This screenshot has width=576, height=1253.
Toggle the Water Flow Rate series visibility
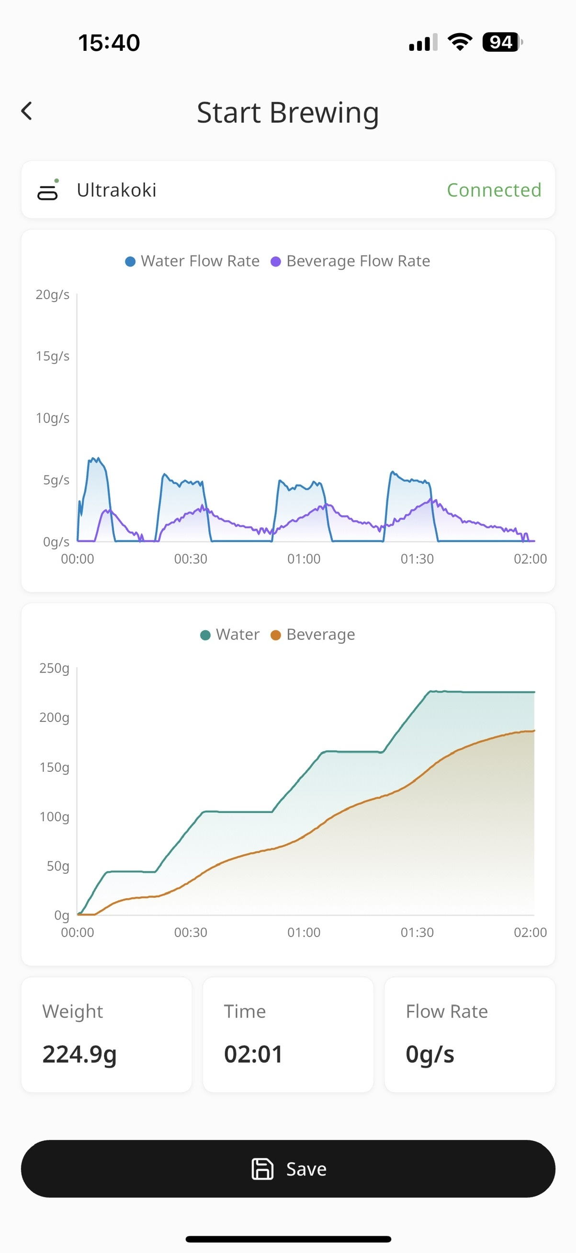click(200, 261)
